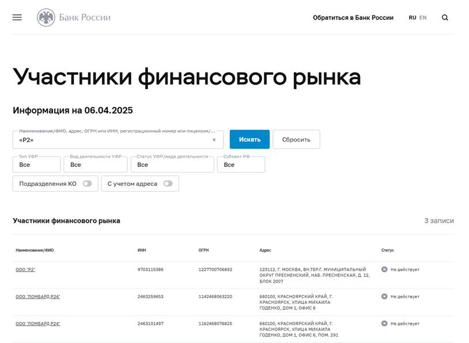
Task: Open ООО "ЛОМБАРД Р24" link with ИНН 2463259653
Action: click(38, 297)
